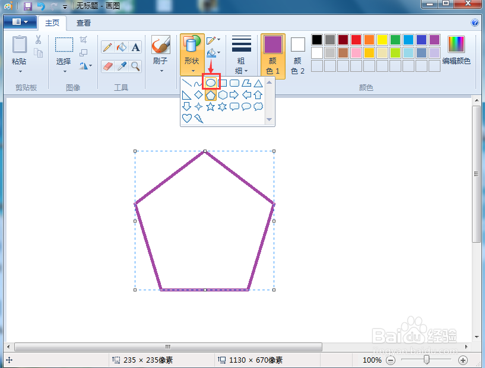Viewport: 485px width, 368px height.
Task: Zoom in with the plus button
Action: click(462, 360)
